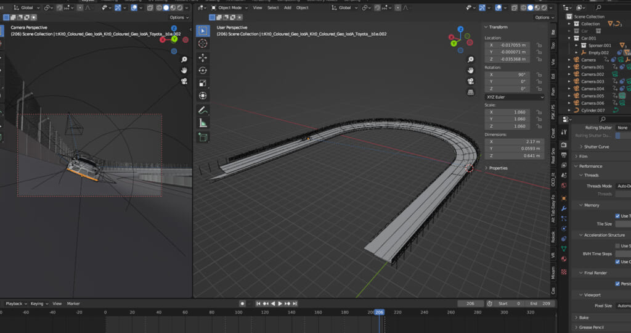This screenshot has width=631, height=333.
Task: Select the Cursor tool in the viewport toolbar
Action: [x=203, y=43]
